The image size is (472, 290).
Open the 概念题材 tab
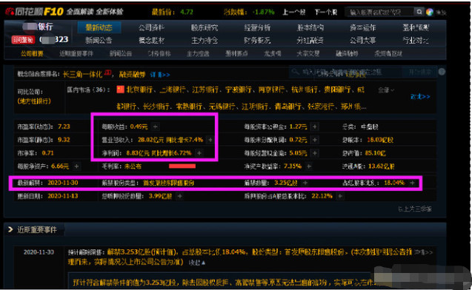click(151, 40)
